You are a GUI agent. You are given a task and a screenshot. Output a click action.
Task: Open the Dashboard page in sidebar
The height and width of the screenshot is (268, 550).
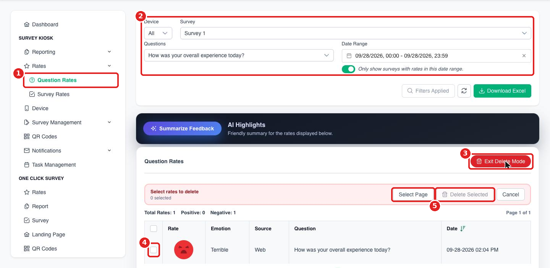[x=41, y=24]
